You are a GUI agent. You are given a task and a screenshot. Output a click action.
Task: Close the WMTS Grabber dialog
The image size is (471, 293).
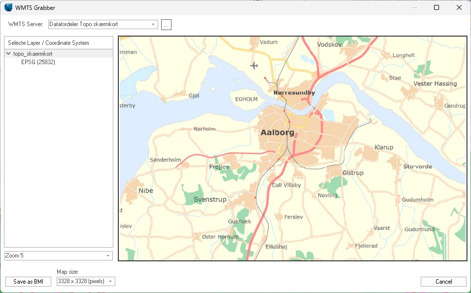pyautogui.click(x=459, y=7)
